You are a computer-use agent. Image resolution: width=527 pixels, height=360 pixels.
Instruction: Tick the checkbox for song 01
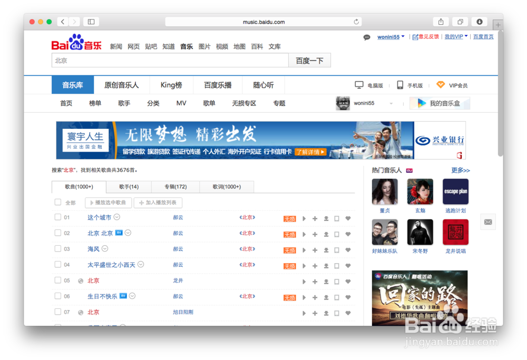[x=58, y=217]
